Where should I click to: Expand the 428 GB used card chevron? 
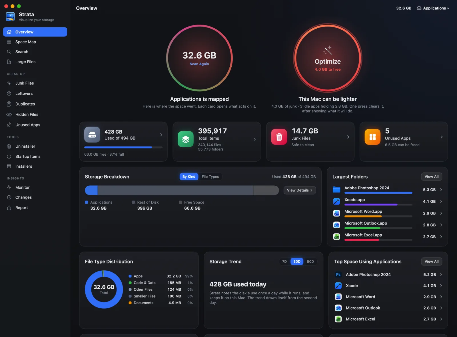pyautogui.click(x=161, y=135)
